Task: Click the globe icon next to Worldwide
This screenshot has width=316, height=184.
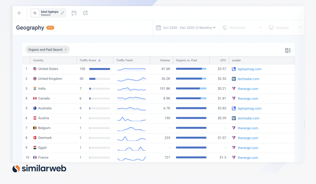Action: click(225, 28)
